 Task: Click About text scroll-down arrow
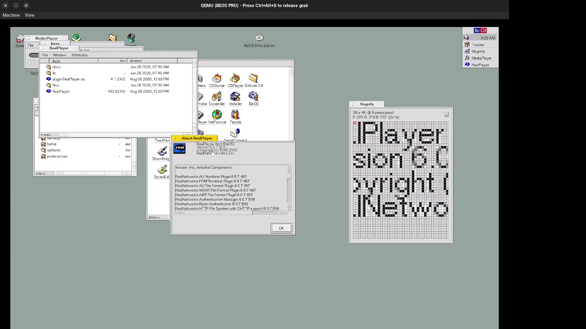click(289, 208)
